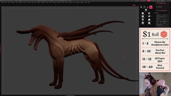Open the Material menu
The image size is (171, 96).
coord(43,2)
